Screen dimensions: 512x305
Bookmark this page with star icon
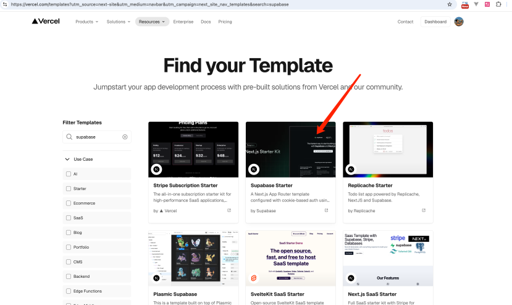450,4
